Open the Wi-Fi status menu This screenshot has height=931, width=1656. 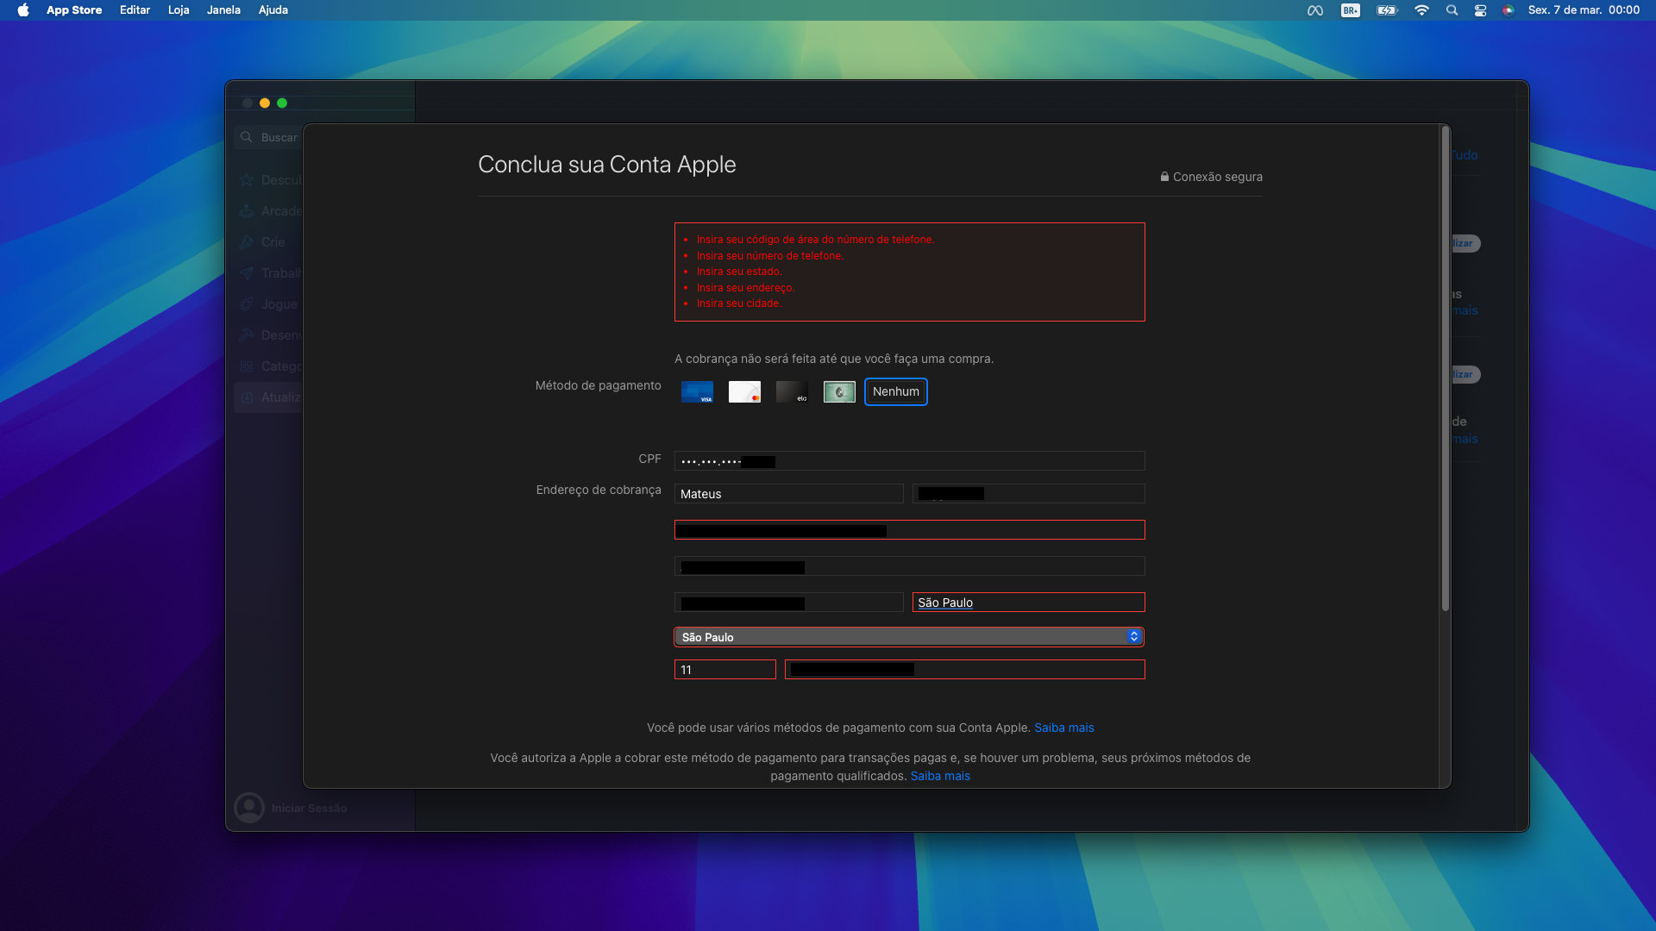click(x=1421, y=10)
